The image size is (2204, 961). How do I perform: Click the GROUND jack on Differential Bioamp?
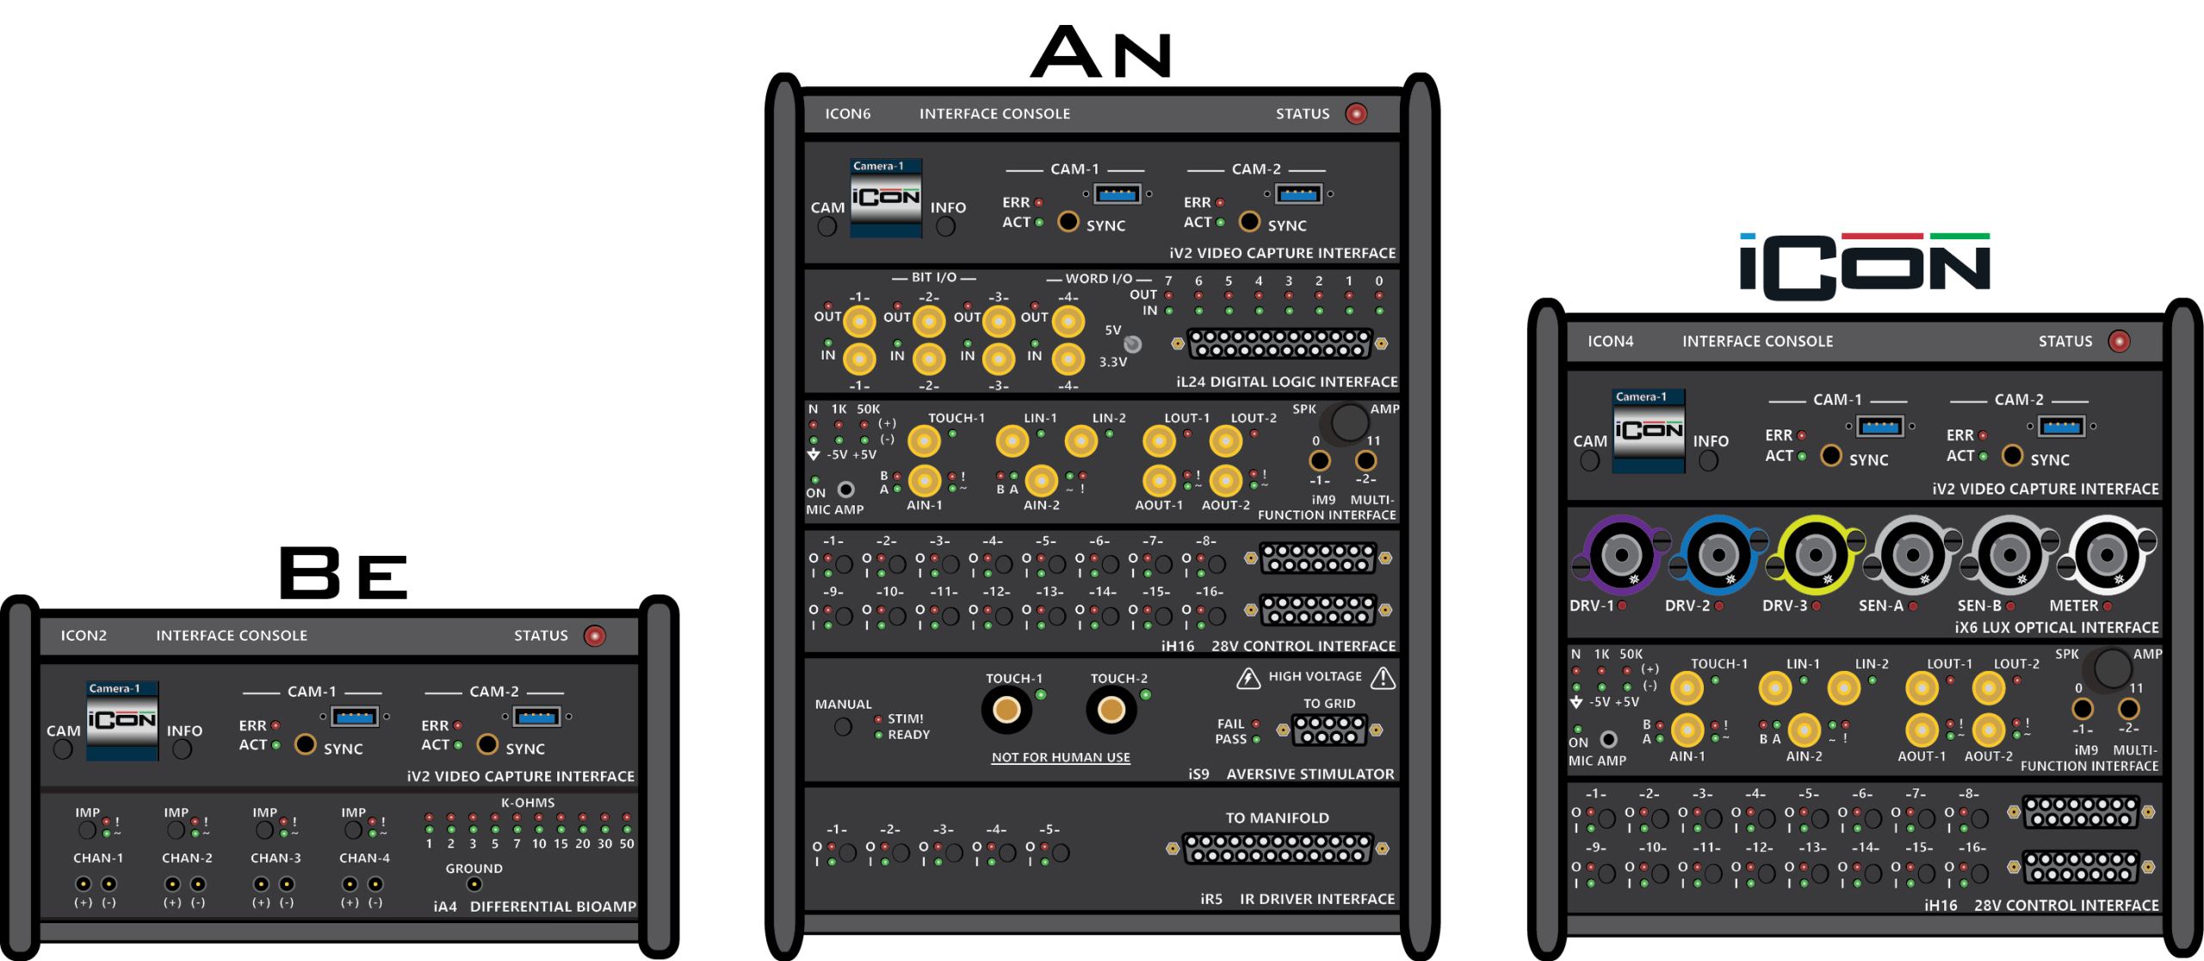474,884
